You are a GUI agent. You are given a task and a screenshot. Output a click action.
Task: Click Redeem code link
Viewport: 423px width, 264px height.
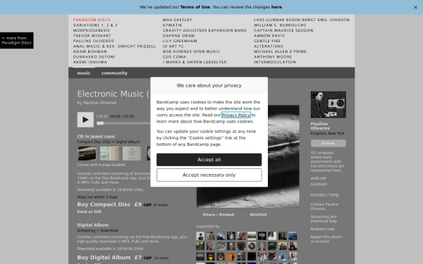click(322, 229)
